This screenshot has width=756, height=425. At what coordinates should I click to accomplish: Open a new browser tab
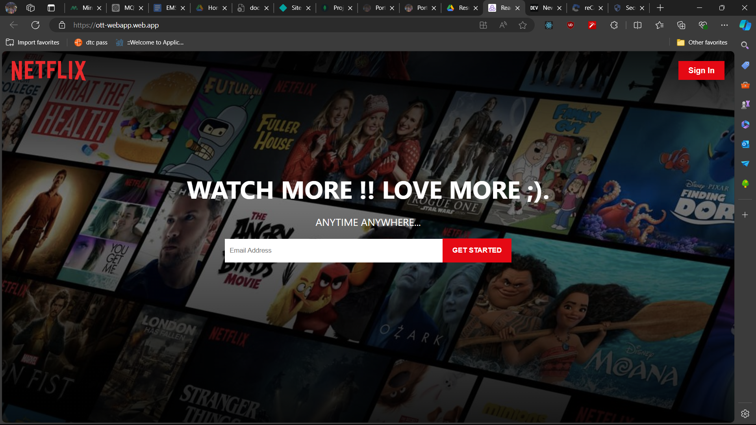pos(660,8)
